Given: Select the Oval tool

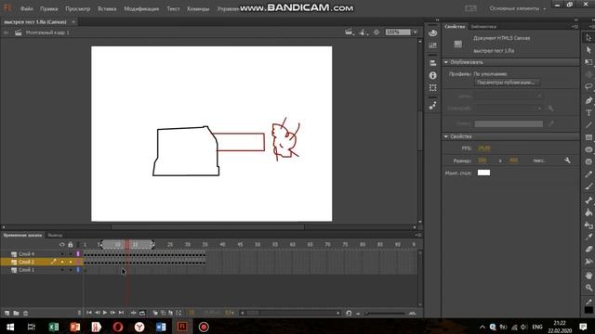Looking at the screenshot, I should pyautogui.click(x=588, y=149).
